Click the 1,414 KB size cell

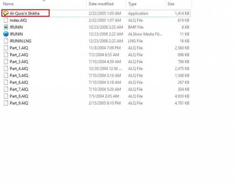click(182, 13)
